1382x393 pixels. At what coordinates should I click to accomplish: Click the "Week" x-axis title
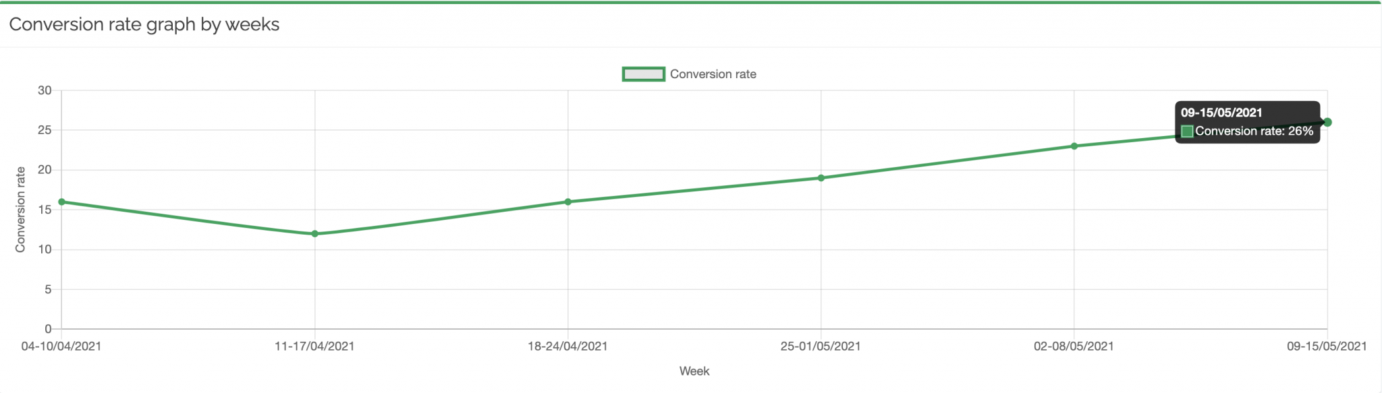(x=694, y=371)
